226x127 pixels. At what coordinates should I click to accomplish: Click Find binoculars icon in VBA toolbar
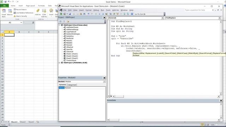point(84,14)
